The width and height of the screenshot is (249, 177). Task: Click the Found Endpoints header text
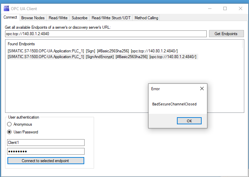pos(21,44)
